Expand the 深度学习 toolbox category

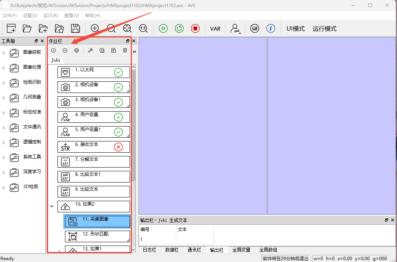click(4, 172)
